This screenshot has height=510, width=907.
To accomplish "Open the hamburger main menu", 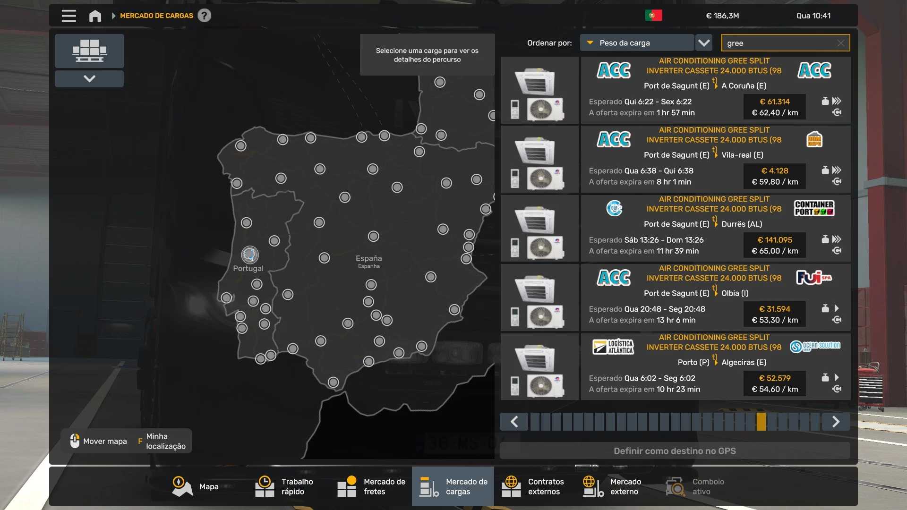I will [68, 16].
